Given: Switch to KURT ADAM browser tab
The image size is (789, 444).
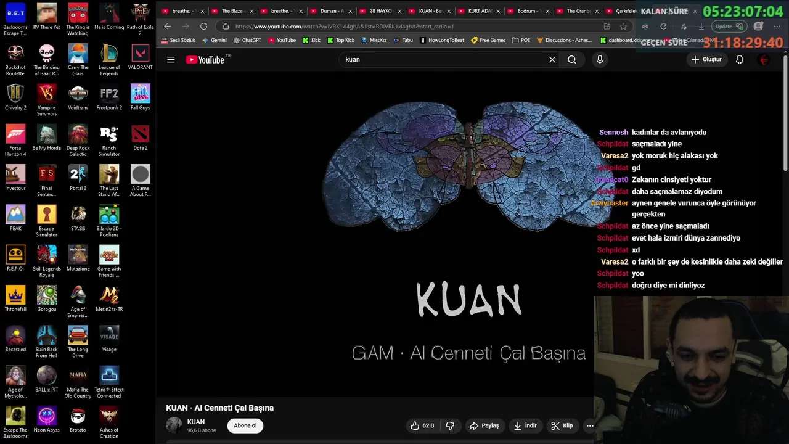Looking at the screenshot, I should click(x=478, y=11).
